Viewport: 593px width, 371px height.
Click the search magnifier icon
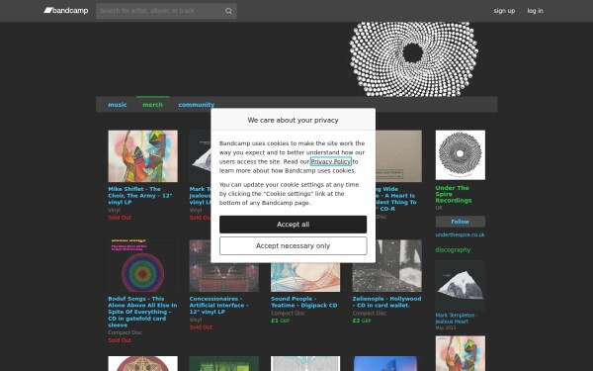[x=228, y=11]
